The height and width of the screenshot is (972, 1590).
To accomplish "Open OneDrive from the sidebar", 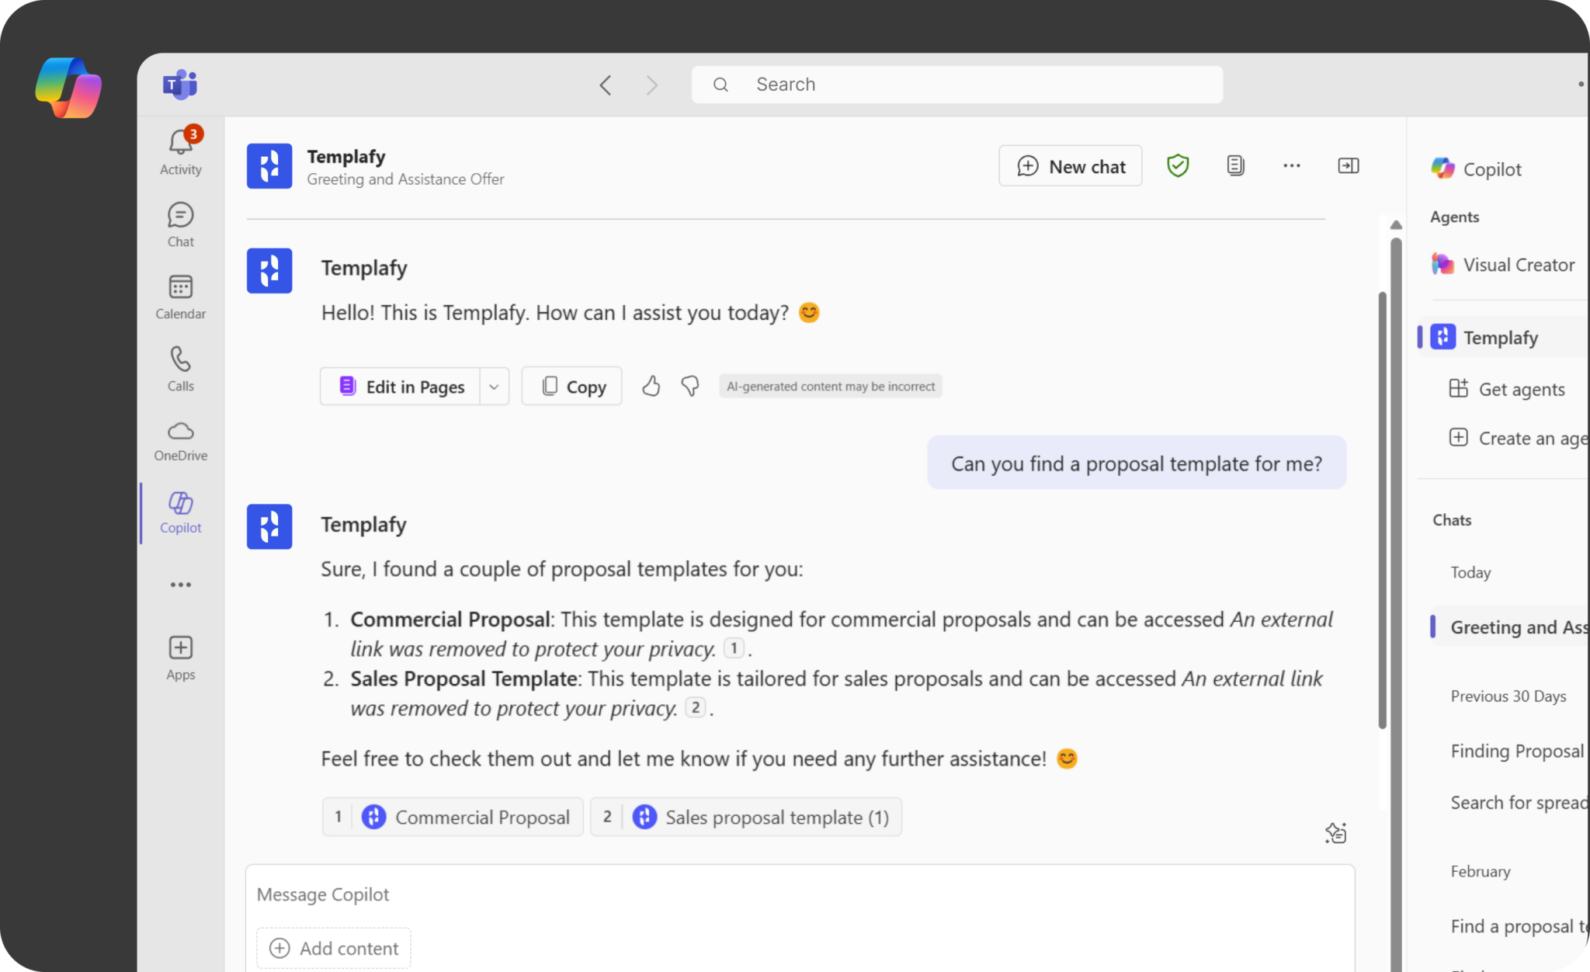I will tap(180, 439).
